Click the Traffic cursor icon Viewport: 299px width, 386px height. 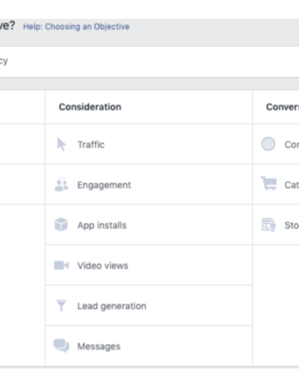(x=61, y=144)
